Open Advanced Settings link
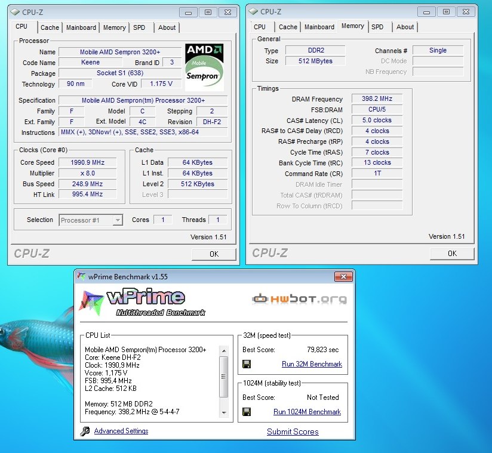The height and width of the screenshot is (453, 492). (121, 431)
